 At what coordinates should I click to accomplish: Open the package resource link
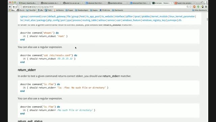click(x=41, y=20)
